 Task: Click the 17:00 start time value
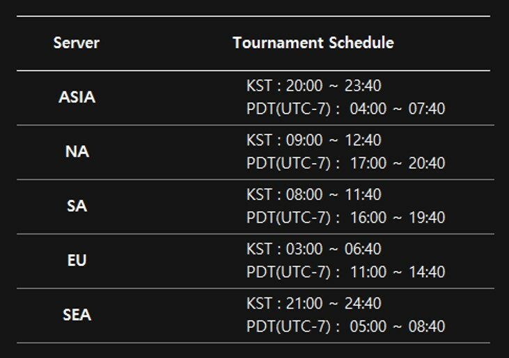368,163
